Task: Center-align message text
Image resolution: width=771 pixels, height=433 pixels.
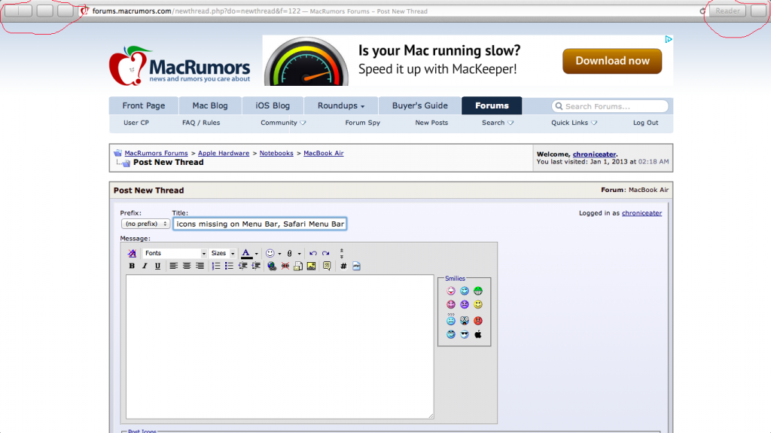Action: [187, 266]
